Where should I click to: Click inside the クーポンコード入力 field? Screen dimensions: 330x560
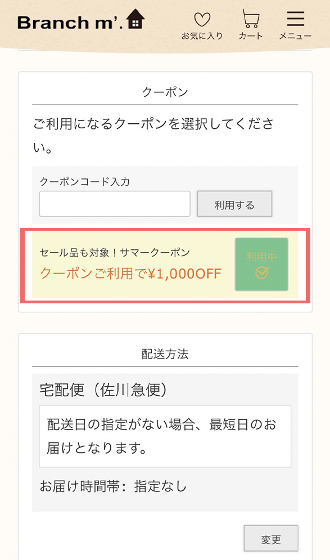coord(114,204)
